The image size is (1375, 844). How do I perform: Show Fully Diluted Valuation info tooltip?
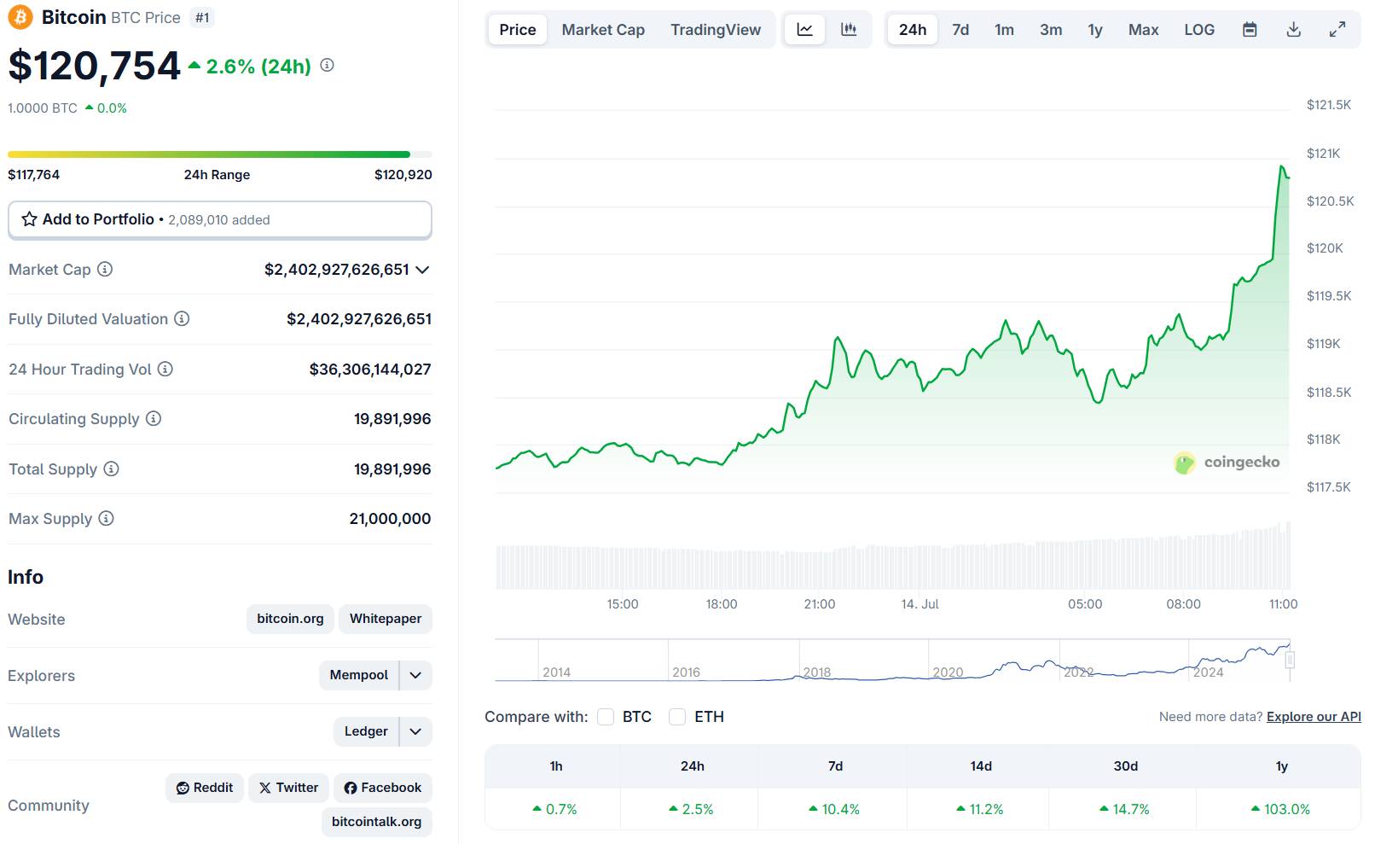[182, 318]
